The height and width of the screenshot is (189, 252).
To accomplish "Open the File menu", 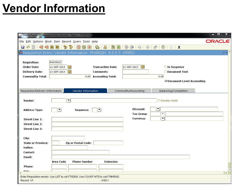I will click(x=22, y=41).
